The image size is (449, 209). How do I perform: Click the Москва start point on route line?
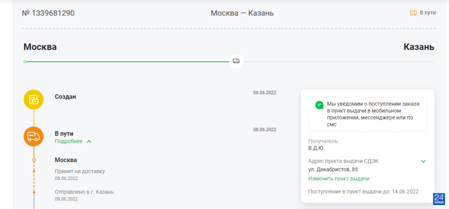click(25, 61)
